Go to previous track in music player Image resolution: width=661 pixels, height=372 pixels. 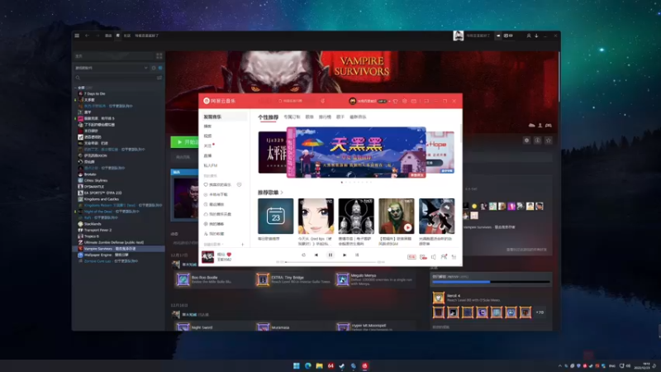pos(316,255)
